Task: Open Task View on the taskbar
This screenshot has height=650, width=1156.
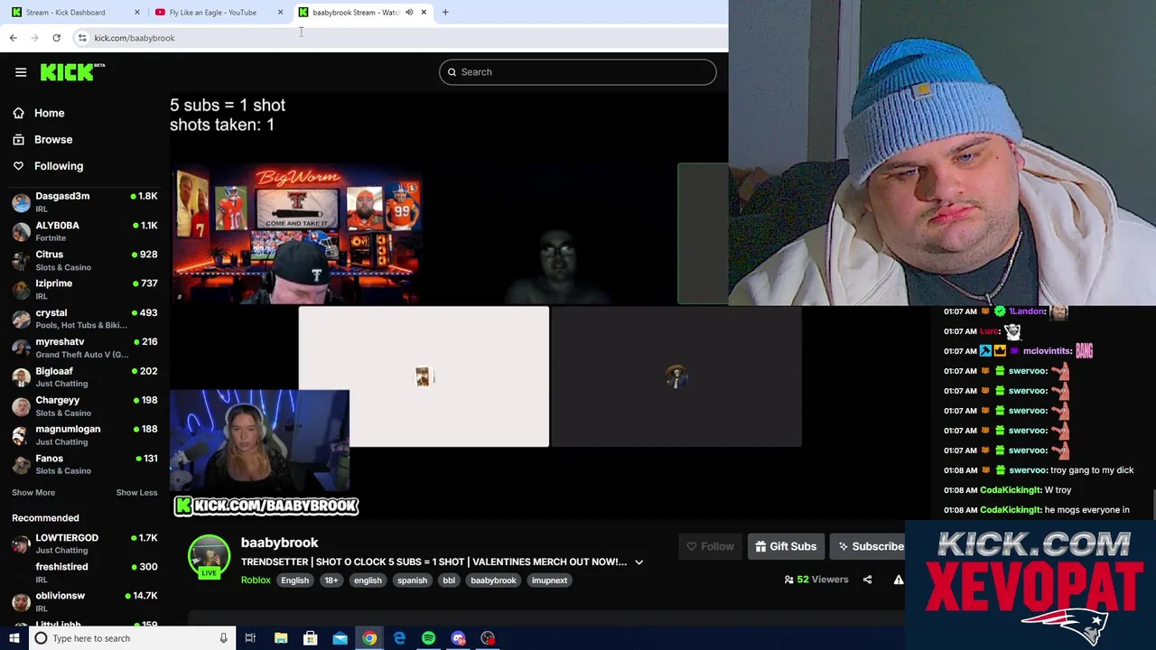Action: tap(250, 638)
